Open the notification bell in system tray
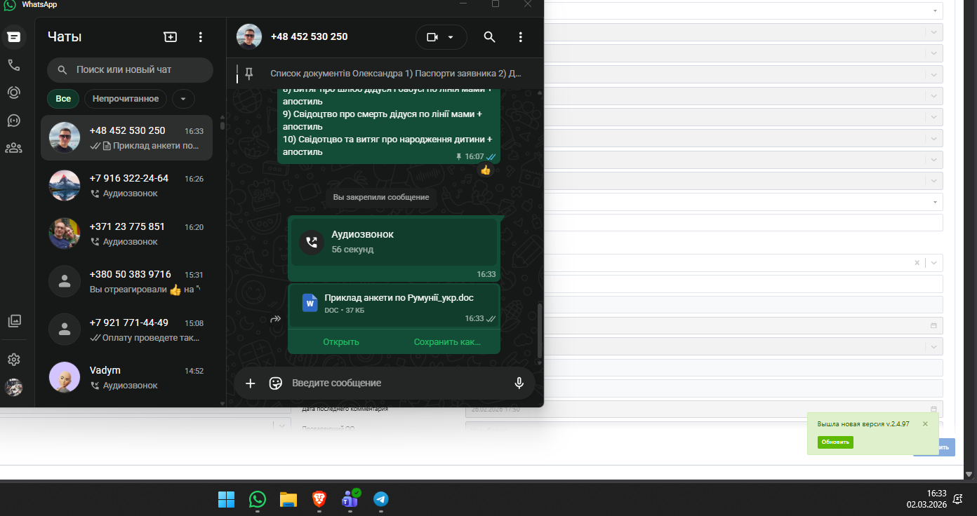This screenshot has width=977, height=516. point(958,499)
